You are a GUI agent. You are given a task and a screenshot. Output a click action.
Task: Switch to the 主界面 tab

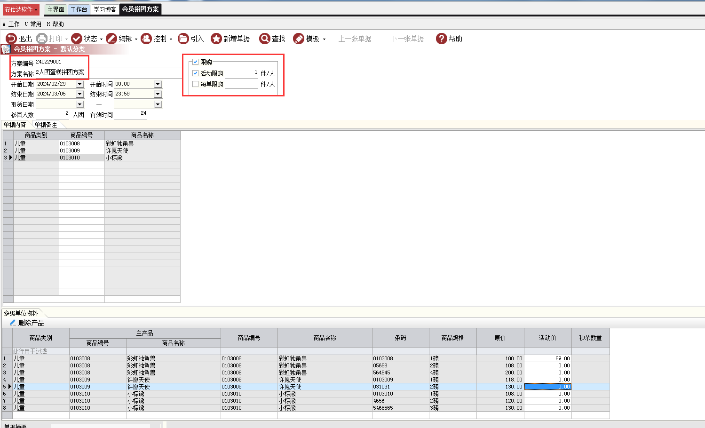pos(56,9)
